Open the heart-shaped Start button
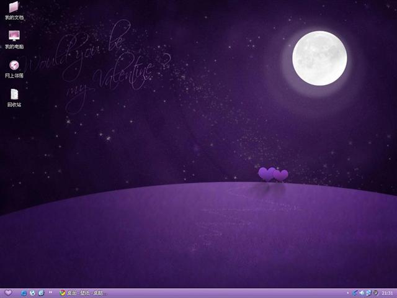397x298 pixels. 8,293
